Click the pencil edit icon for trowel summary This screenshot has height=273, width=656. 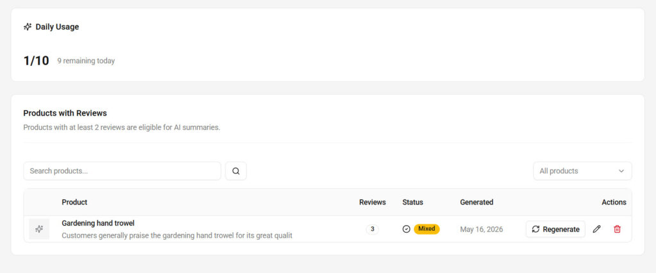click(596, 229)
